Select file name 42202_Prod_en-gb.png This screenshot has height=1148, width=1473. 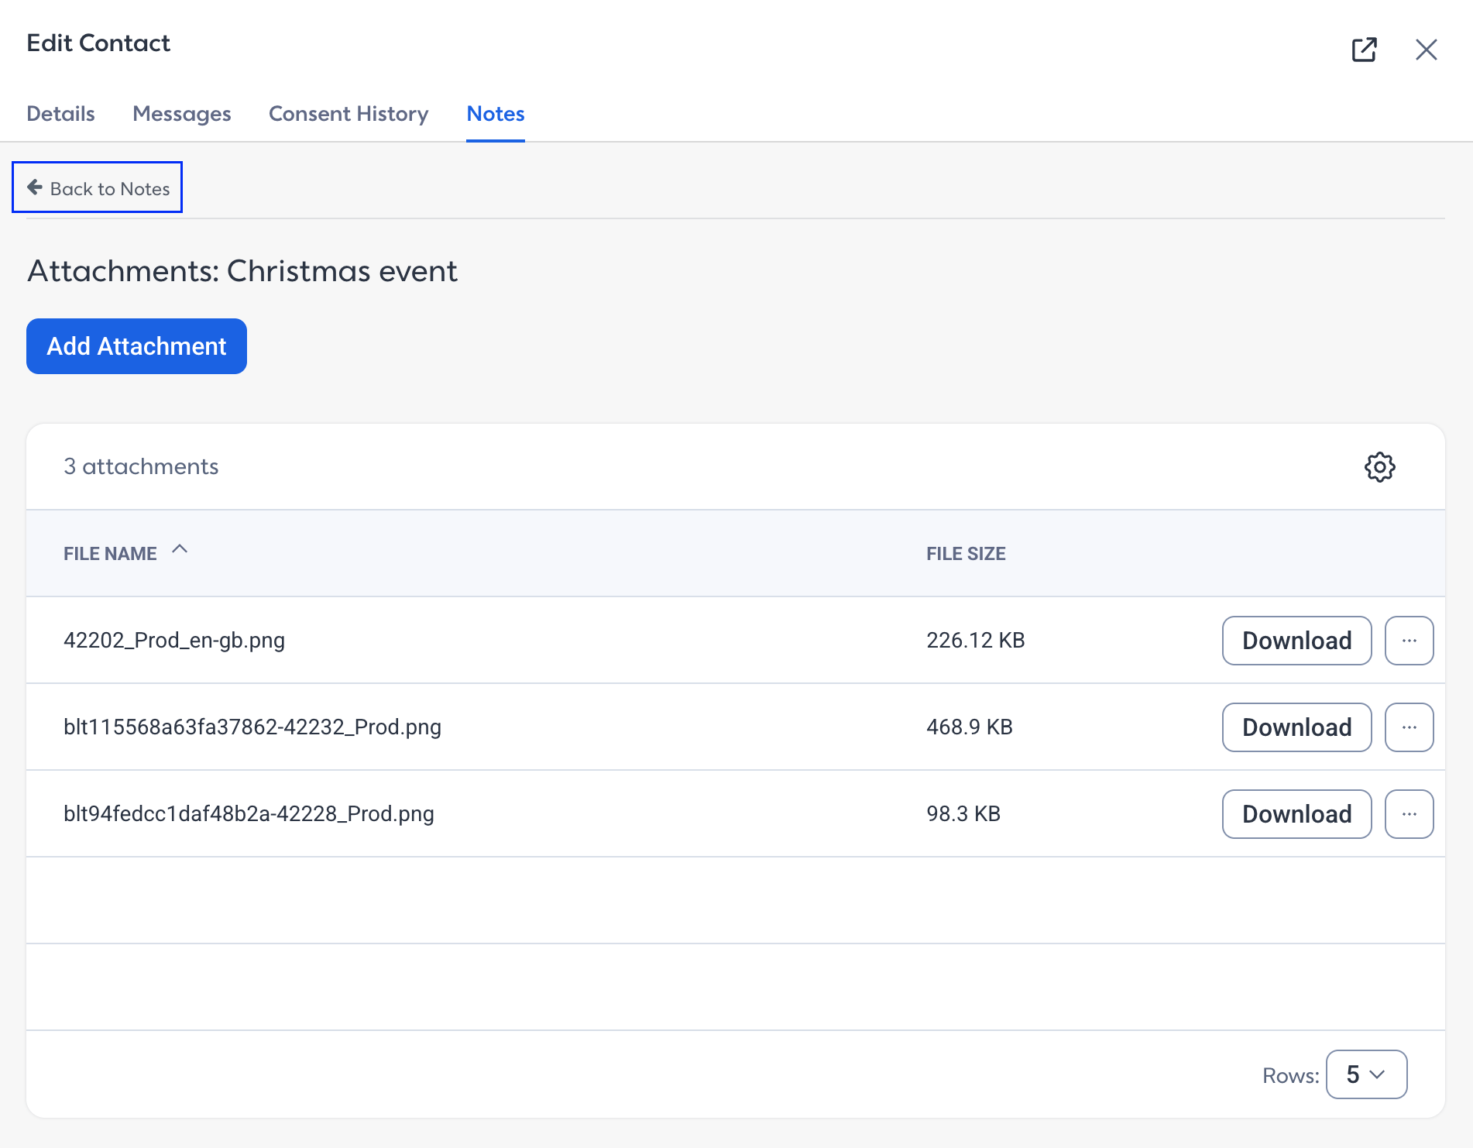click(174, 641)
